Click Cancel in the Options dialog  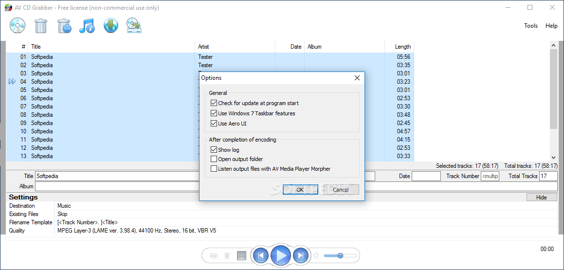click(341, 189)
